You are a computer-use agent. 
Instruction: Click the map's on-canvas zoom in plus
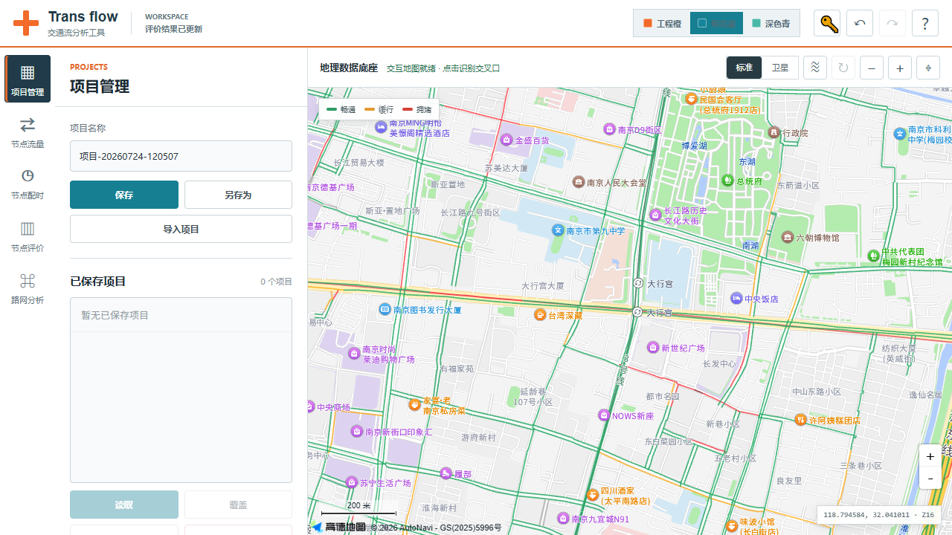[930, 455]
